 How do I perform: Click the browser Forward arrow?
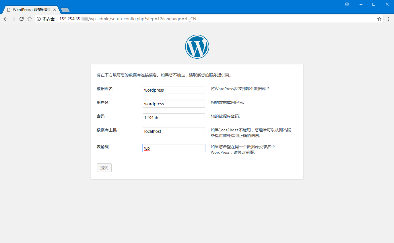coord(13,19)
